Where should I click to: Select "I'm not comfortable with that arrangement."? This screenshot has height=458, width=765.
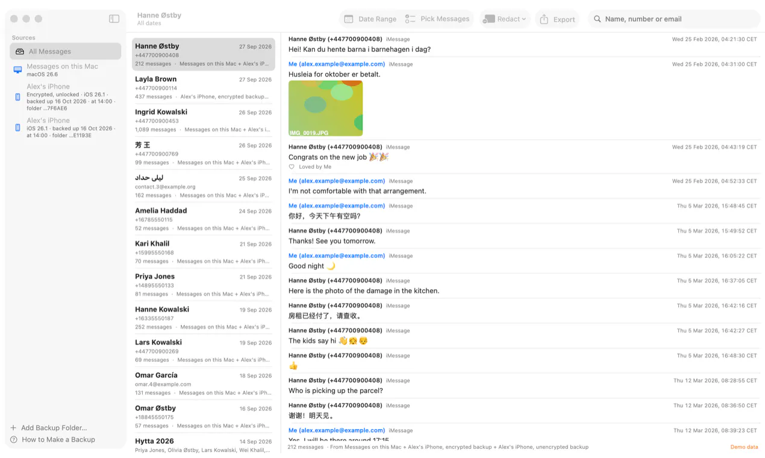pos(357,191)
